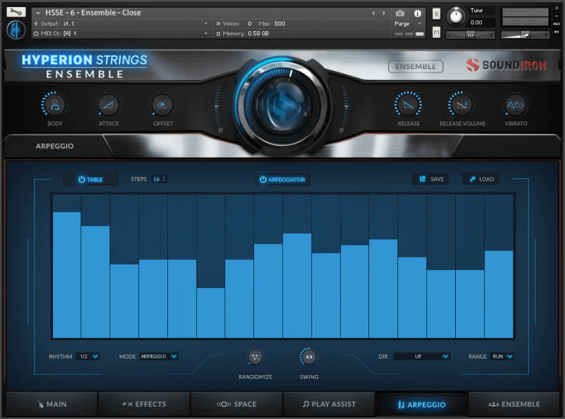Toggle the Table power button
This screenshot has height=419, width=565.
[x=91, y=179]
